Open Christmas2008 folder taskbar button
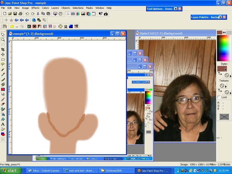This screenshot has width=232, height=174. (x=116, y=171)
